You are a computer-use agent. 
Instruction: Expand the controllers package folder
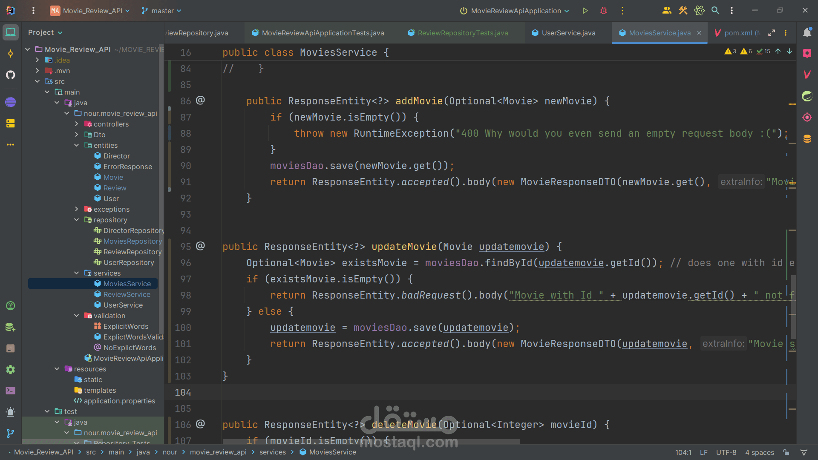click(x=77, y=124)
